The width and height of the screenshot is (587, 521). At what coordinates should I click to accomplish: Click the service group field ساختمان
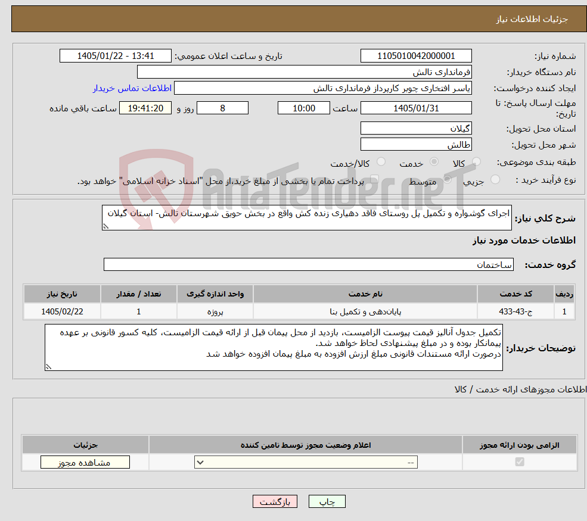point(309,264)
